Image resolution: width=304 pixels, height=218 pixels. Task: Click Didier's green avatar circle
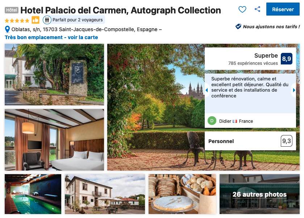click(x=212, y=121)
